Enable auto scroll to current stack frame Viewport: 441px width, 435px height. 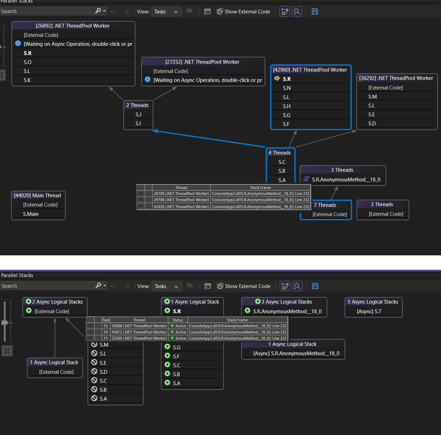point(284,11)
